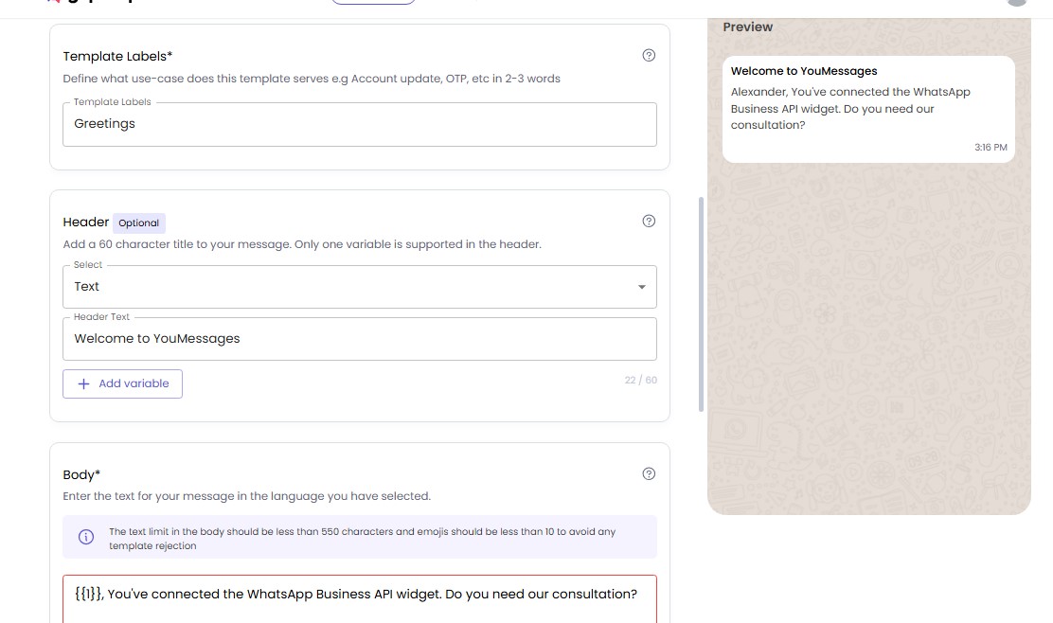
Task: Click the plus icon on Add variable
Action: (x=83, y=383)
